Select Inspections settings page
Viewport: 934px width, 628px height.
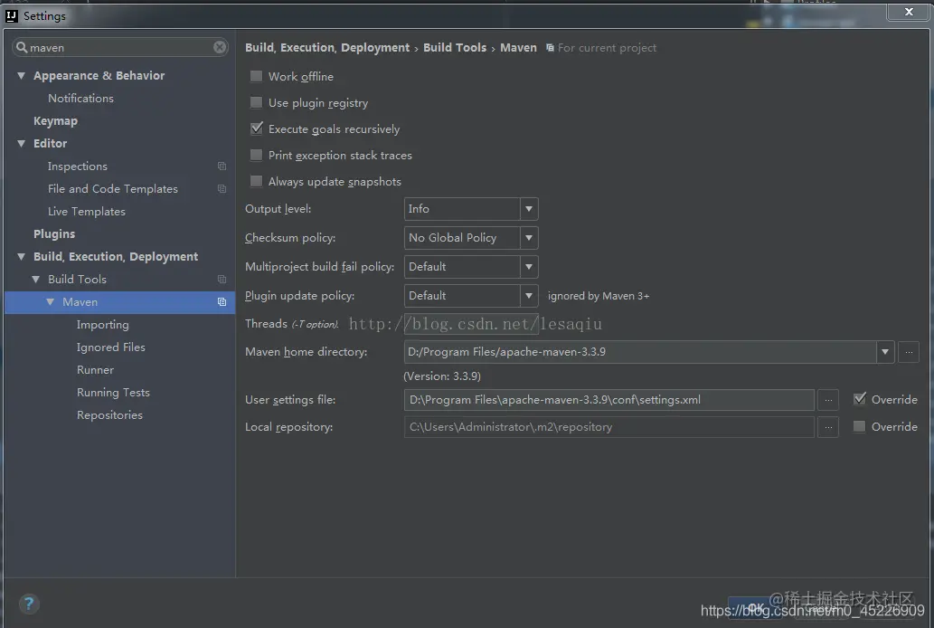click(x=78, y=167)
